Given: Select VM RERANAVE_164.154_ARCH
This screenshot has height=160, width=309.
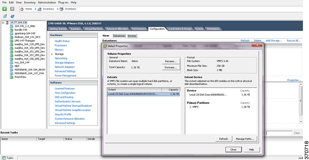Looking at the screenshot, I should (x=30, y=70).
